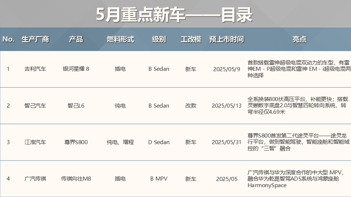The image size is (351, 197).
Task: Click the '传祺向往M8' product cell
Action: pyautogui.click(x=76, y=179)
